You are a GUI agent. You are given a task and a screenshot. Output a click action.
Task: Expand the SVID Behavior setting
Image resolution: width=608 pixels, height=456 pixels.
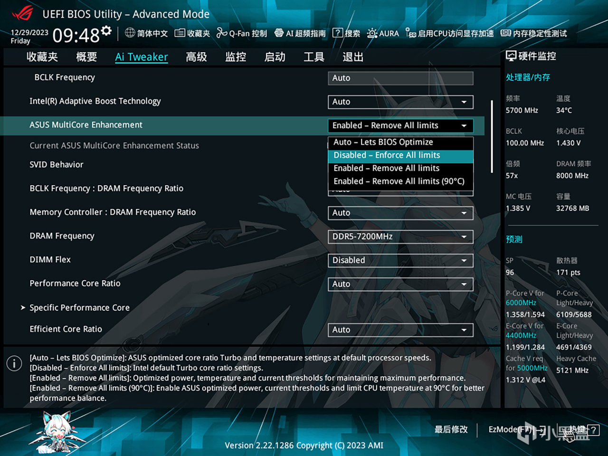pos(57,164)
